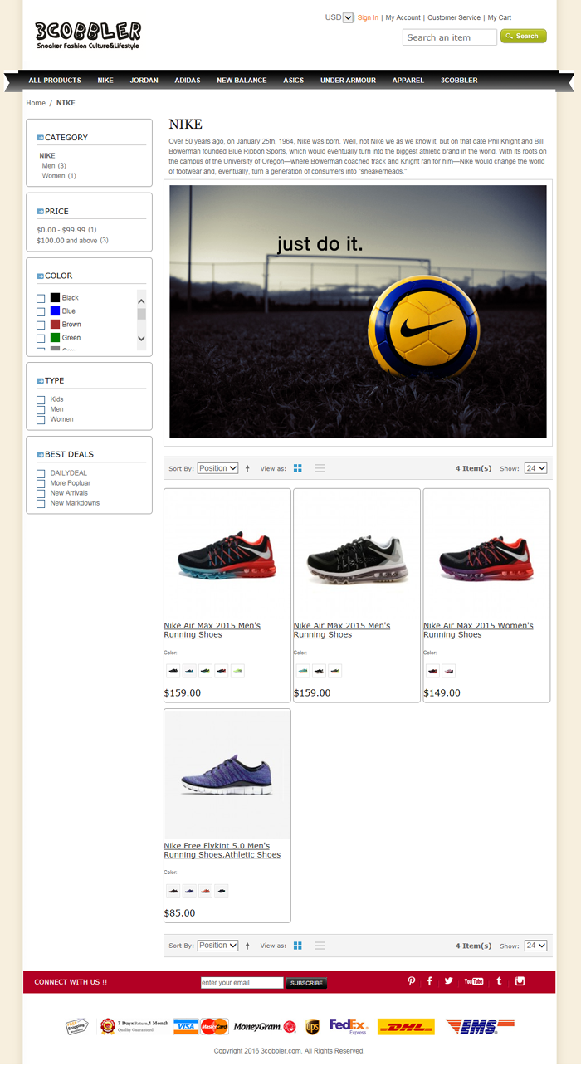Open the Show 24 dropdown above products
The image size is (581, 1066).
535,468
